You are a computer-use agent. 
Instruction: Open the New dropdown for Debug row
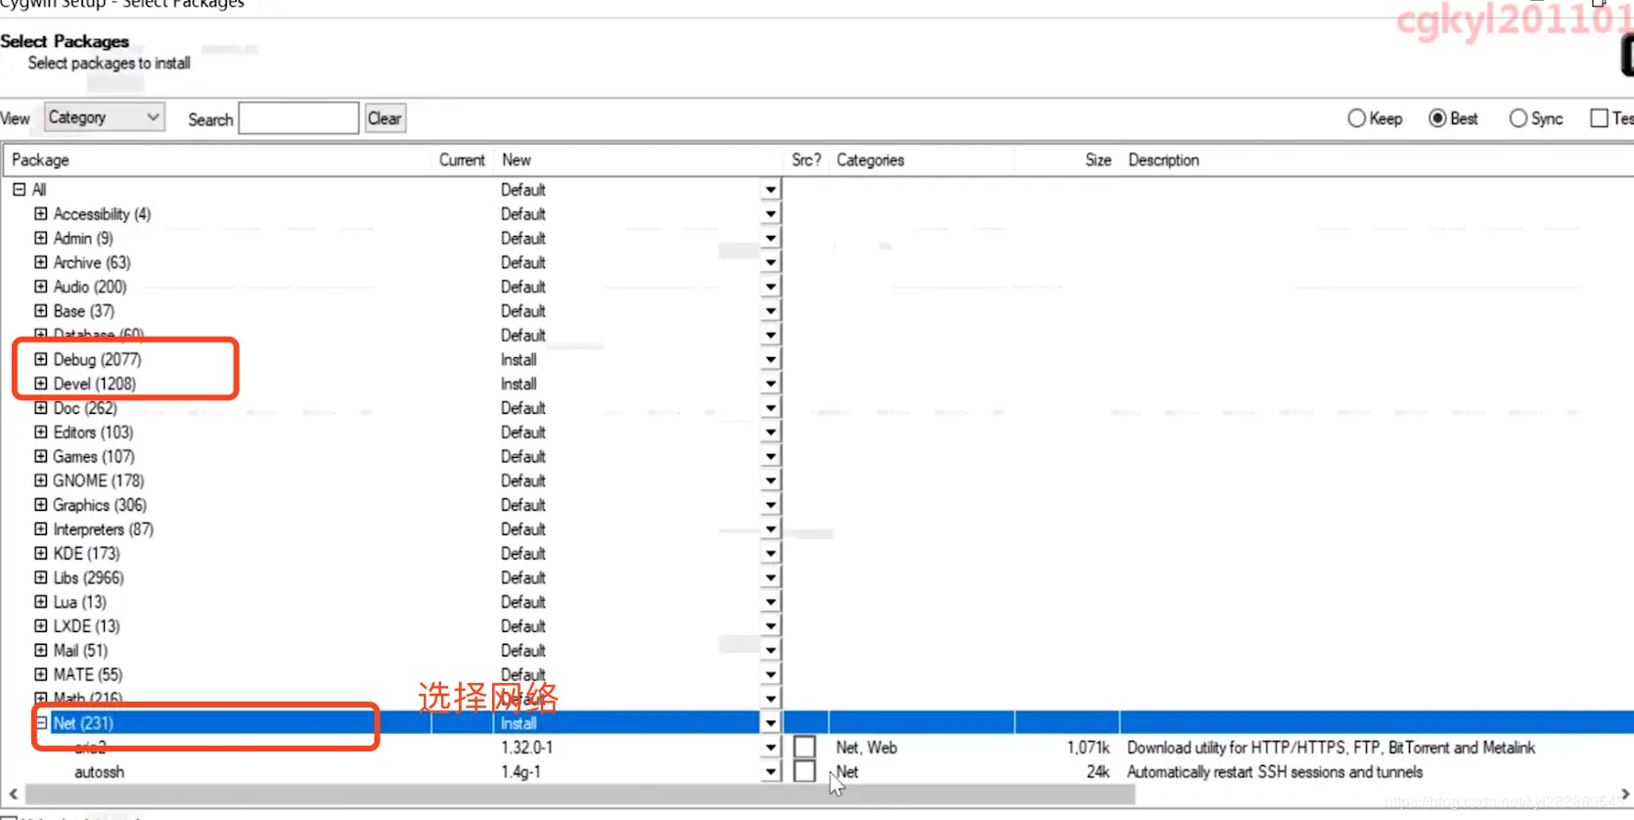(x=771, y=360)
